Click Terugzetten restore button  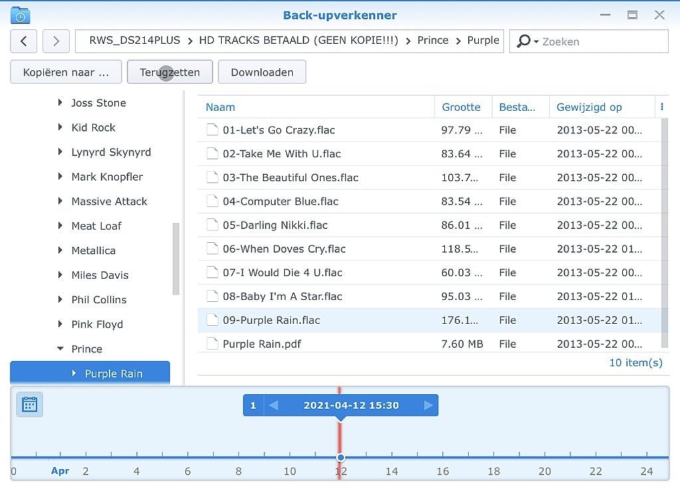[169, 72]
